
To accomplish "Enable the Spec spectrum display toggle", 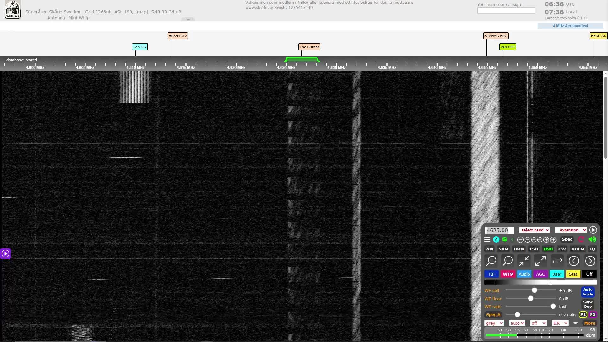I will tap(567, 239).
